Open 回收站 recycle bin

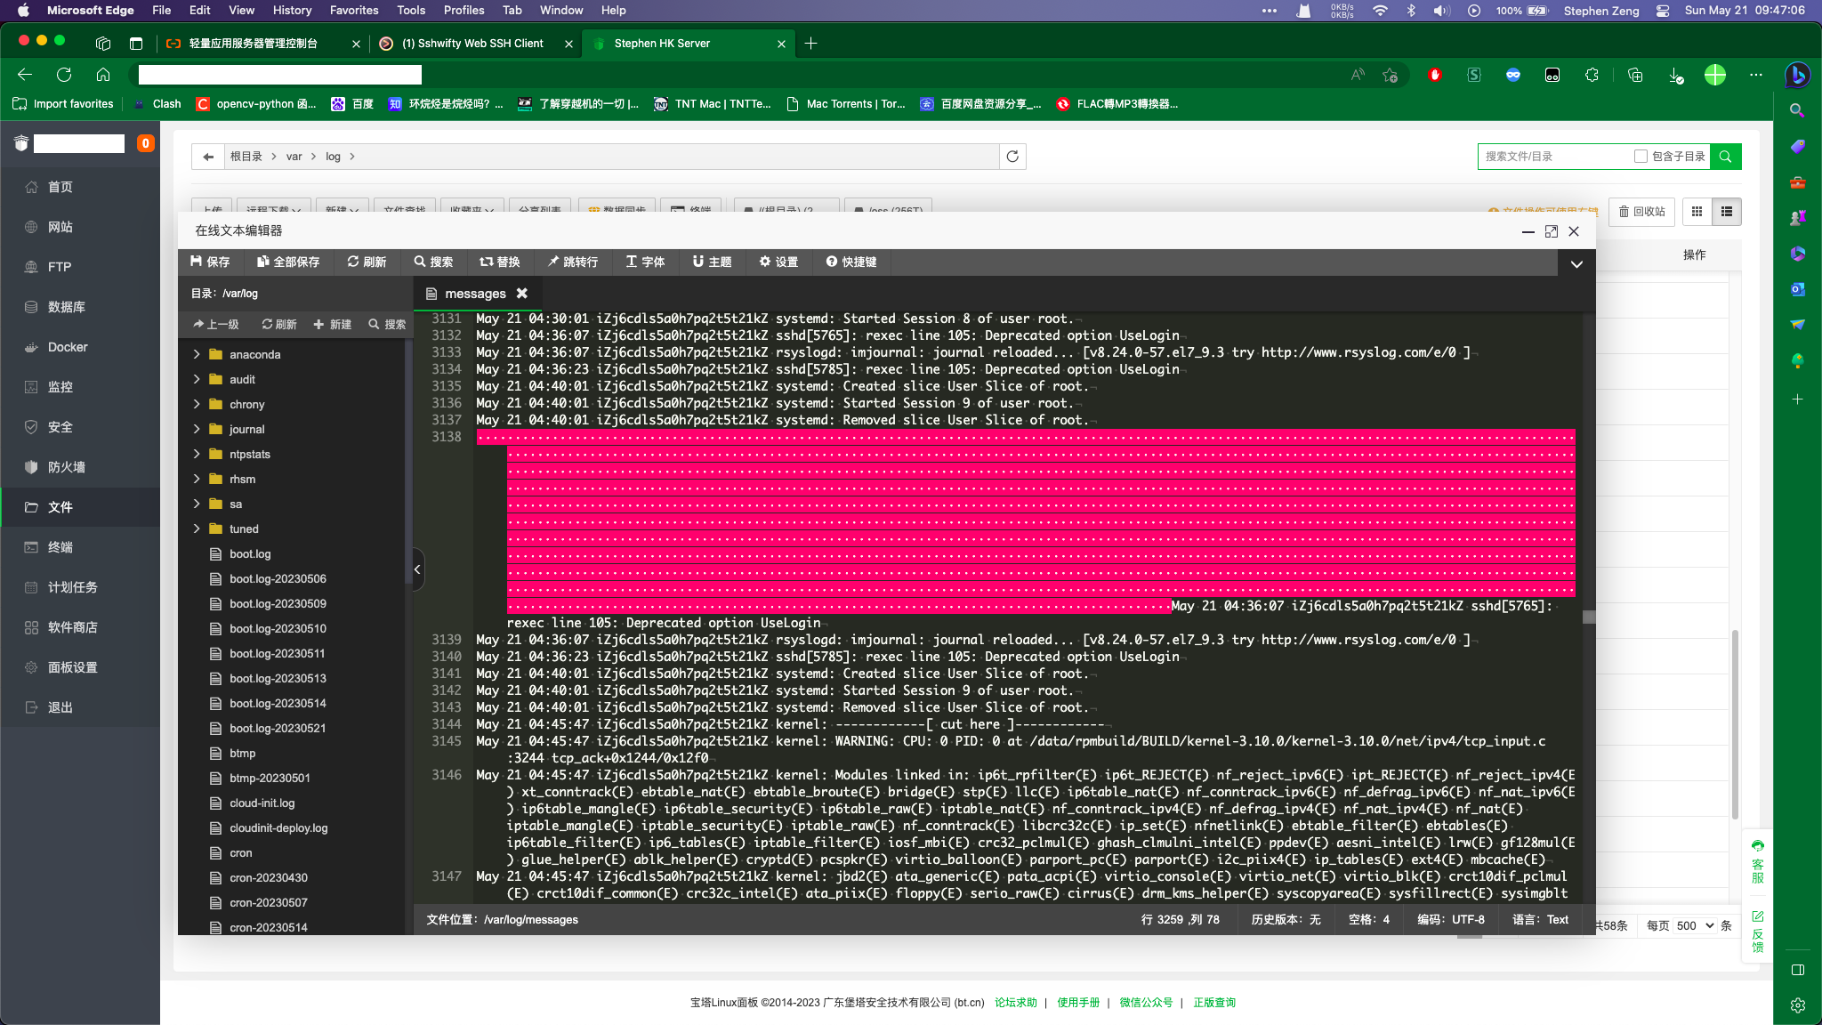[x=1641, y=212]
